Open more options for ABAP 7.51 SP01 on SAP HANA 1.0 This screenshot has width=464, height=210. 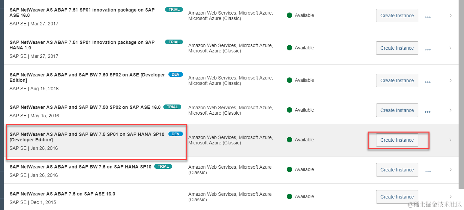427,49
